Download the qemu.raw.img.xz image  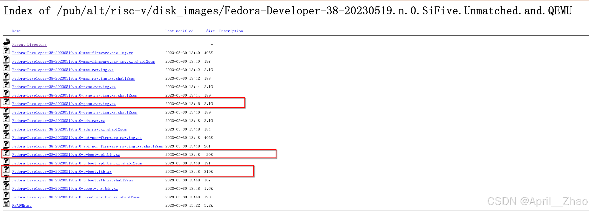coord(64,104)
